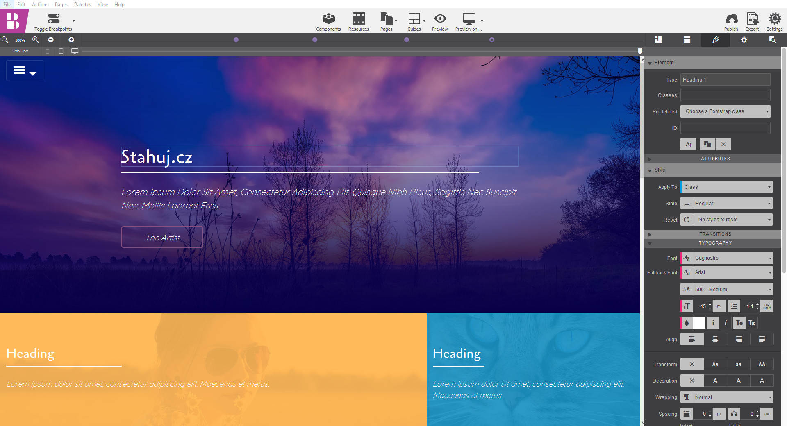Remove breakpoint with minus button
Viewport: 787px width, 426px height.
point(51,40)
